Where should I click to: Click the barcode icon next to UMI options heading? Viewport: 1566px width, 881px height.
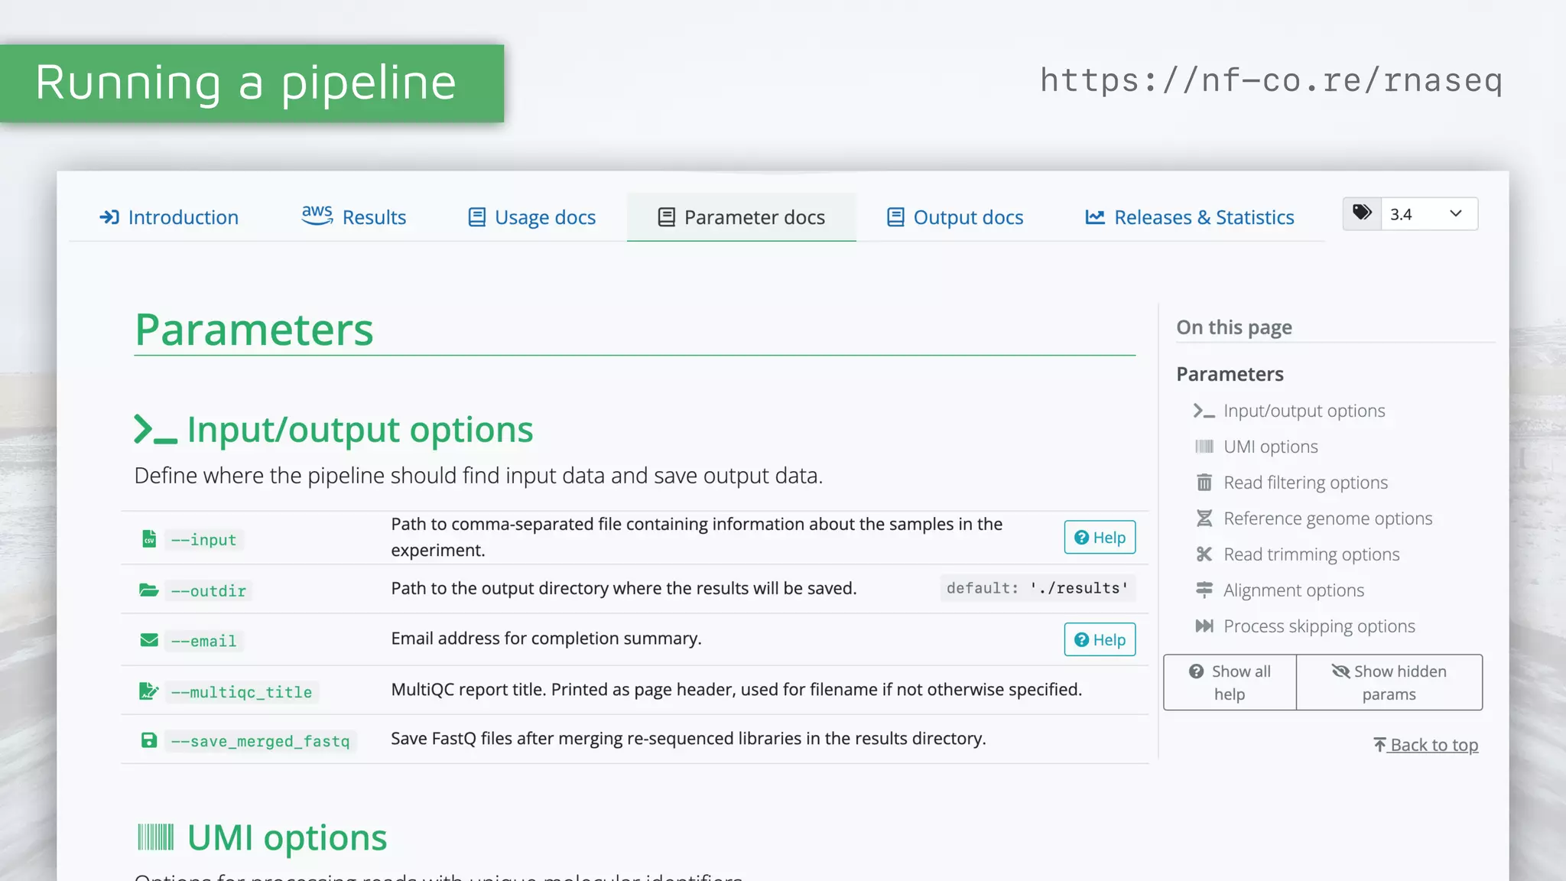pyautogui.click(x=156, y=837)
